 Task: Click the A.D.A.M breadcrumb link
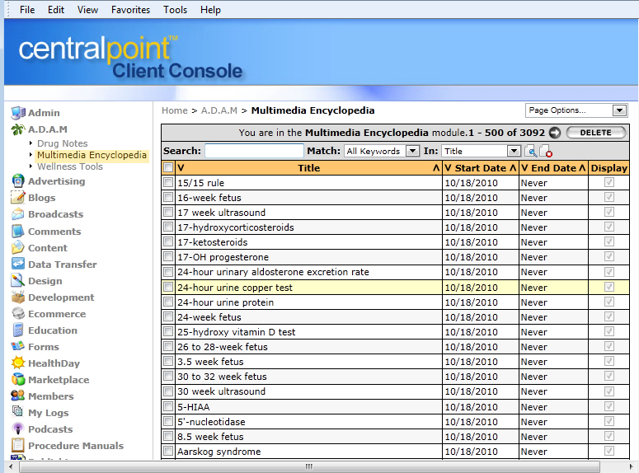[x=218, y=110]
